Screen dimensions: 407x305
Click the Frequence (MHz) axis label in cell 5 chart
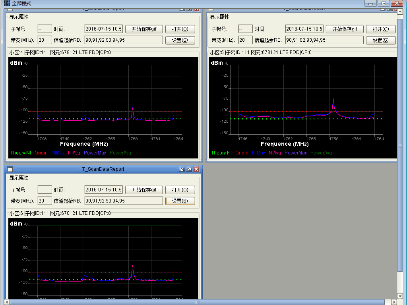(x=285, y=144)
